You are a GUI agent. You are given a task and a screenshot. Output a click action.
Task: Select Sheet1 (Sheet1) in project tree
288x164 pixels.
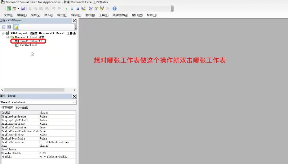[x=31, y=41]
